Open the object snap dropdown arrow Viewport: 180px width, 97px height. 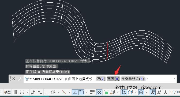87,92
